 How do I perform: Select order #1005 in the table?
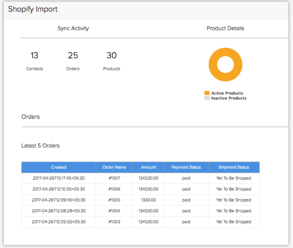pos(114,200)
